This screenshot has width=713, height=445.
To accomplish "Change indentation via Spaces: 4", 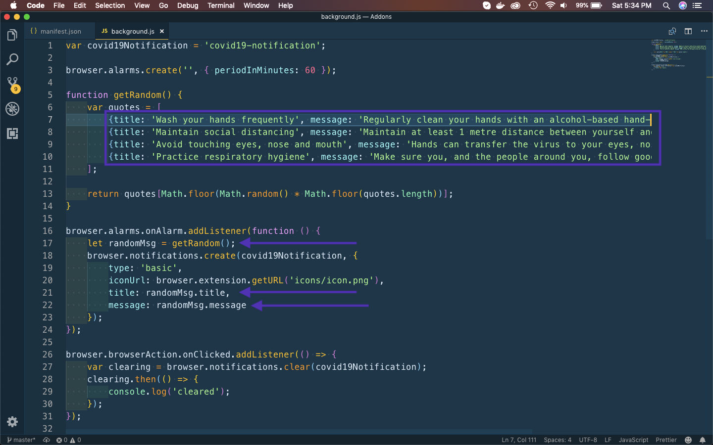I will coord(558,440).
